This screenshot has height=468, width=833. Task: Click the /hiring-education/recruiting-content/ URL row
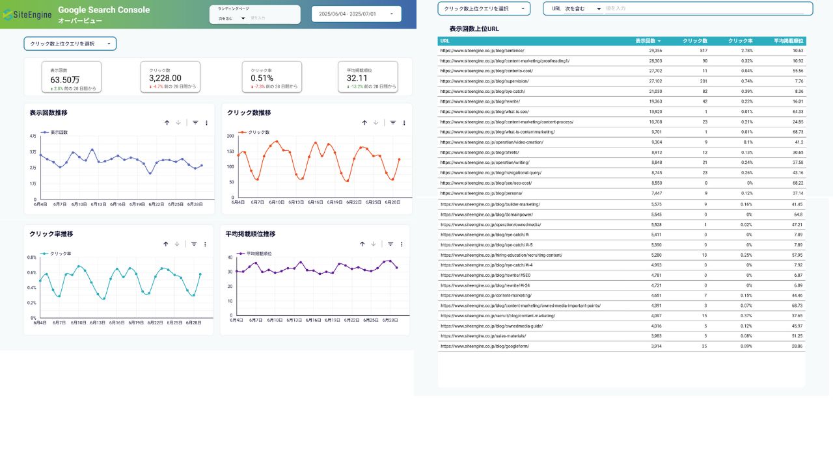(x=621, y=255)
